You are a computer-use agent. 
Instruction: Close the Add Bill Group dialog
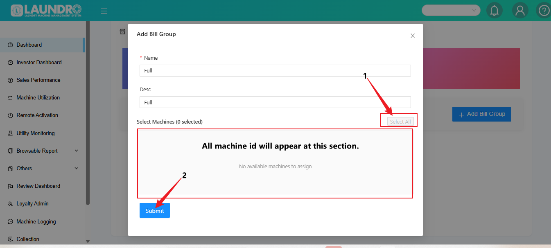[x=413, y=36]
